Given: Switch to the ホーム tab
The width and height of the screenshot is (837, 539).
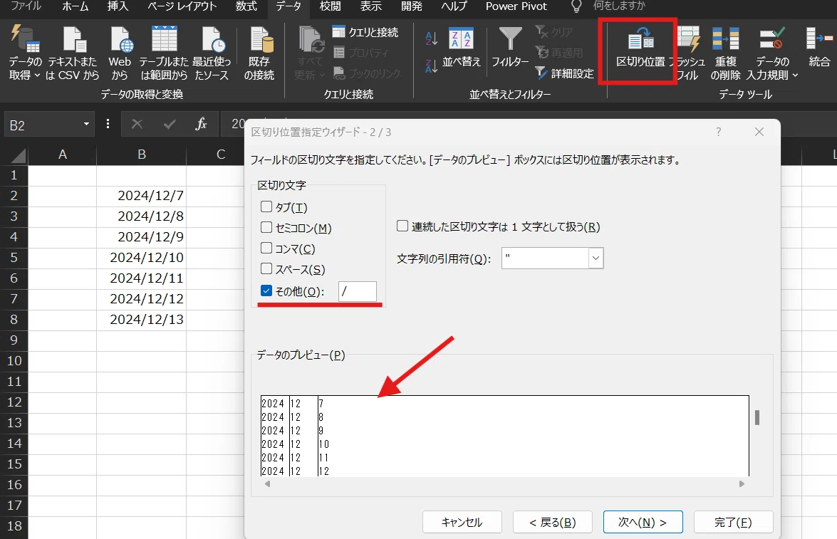Looking at the screenshot, I should pos(76,6).
